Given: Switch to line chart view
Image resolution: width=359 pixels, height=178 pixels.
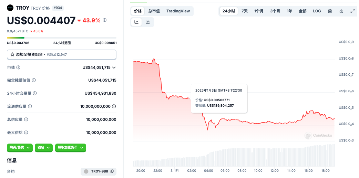Looking at the screenshot, I should pyautogui.click(x=136, y=22).
